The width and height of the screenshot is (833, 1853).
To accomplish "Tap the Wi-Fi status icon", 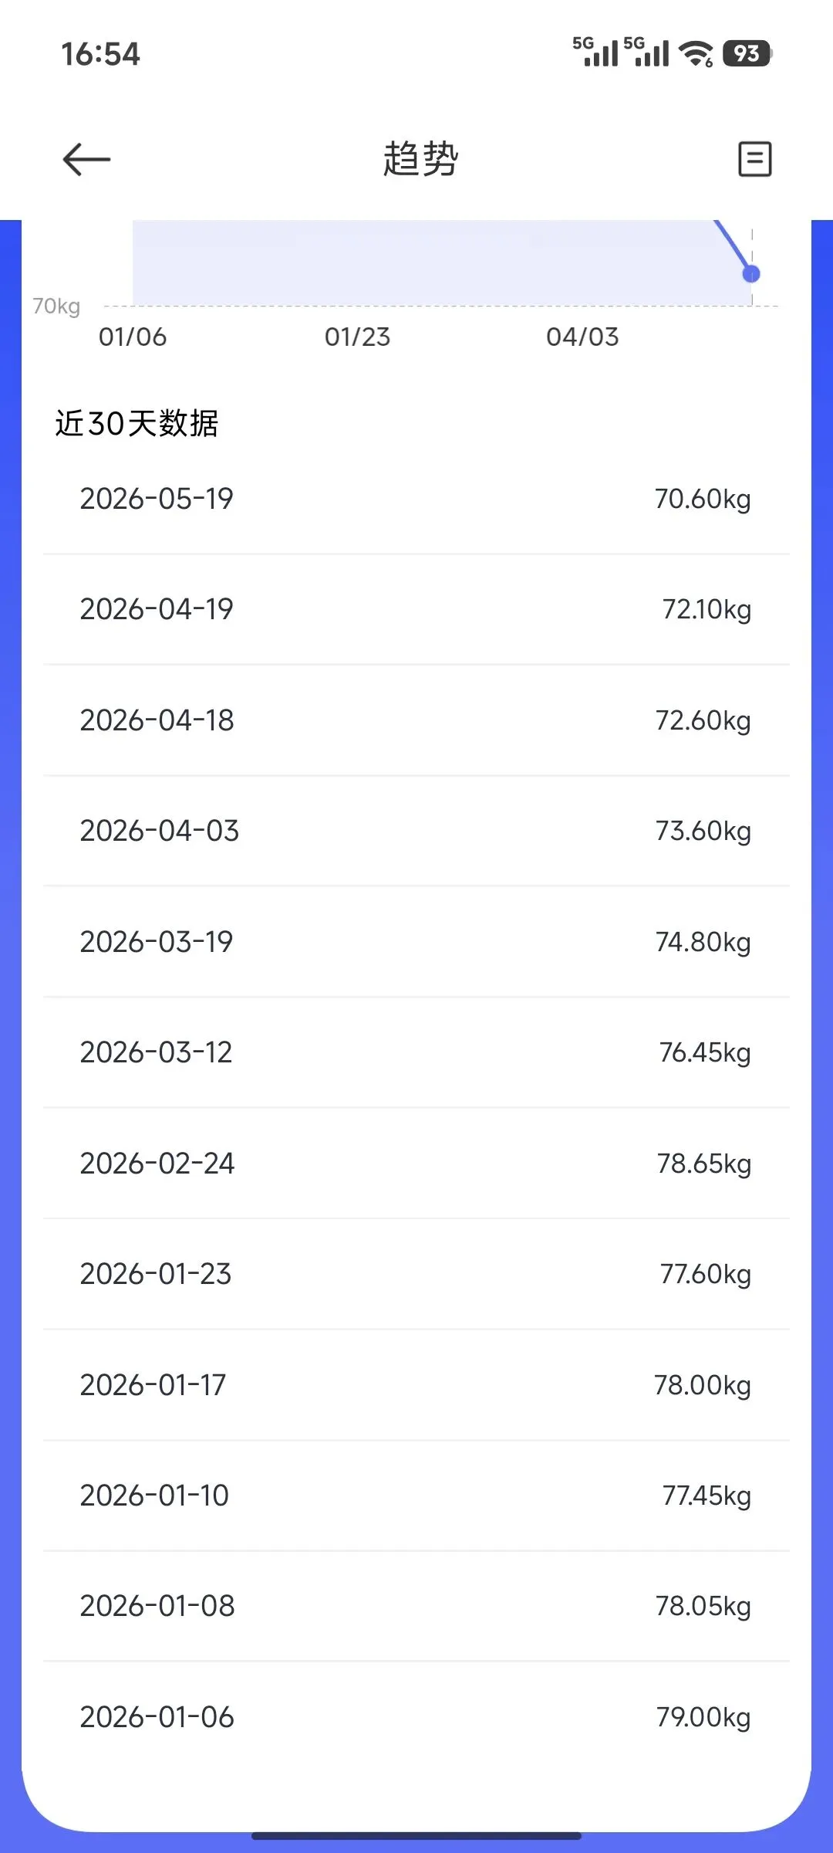I will pos(696,53).
